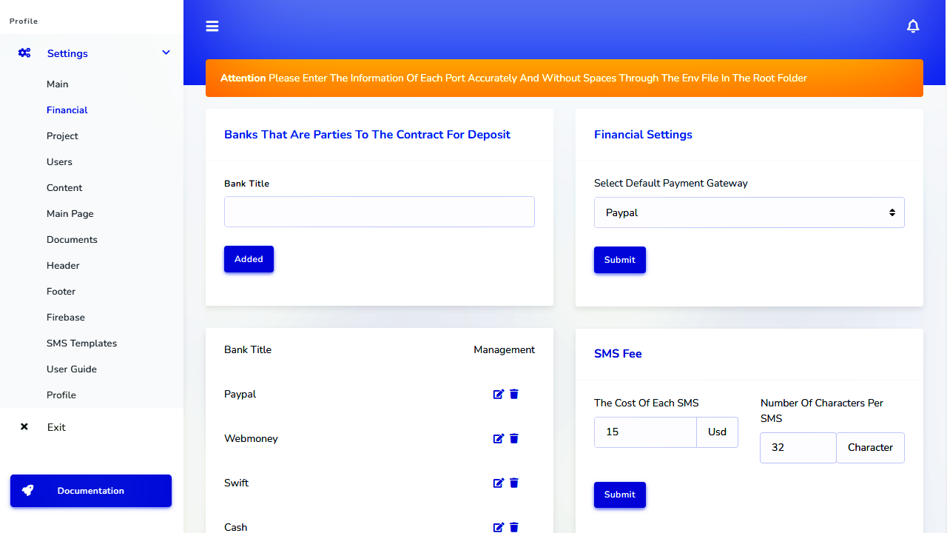The image size is (947, 533).
Task: Click the notification bell
Action: click(913, 26)
